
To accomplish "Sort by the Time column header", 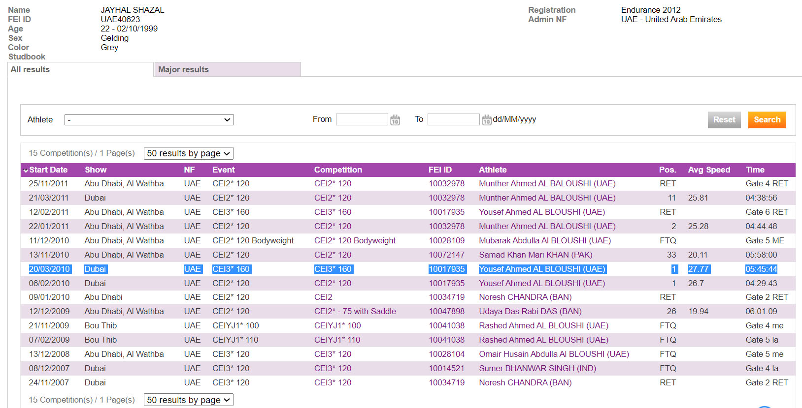I will click(755, 170).
